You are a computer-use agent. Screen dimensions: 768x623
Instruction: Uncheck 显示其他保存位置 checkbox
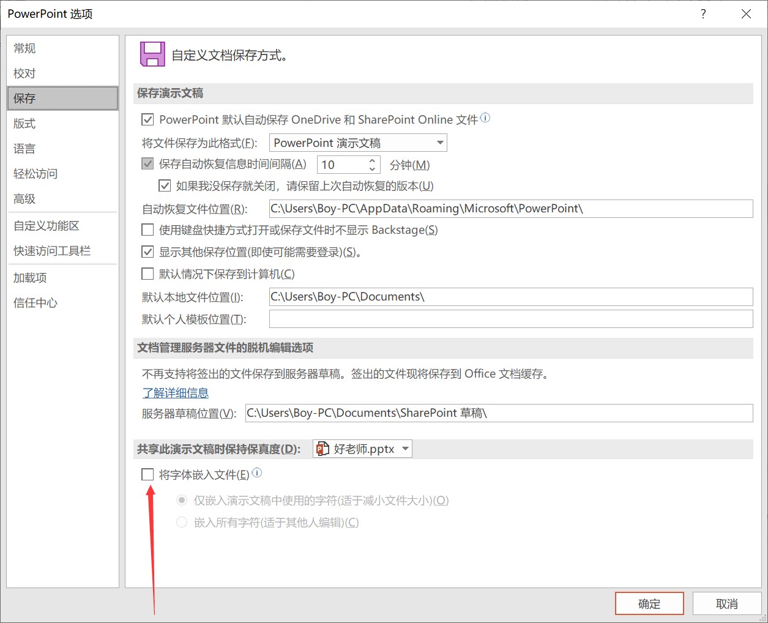[147, 252]
